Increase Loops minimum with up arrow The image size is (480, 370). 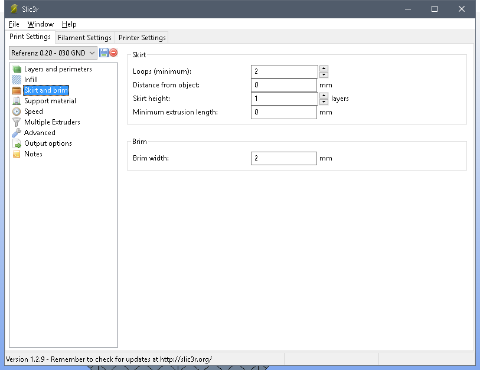(324, 68)
